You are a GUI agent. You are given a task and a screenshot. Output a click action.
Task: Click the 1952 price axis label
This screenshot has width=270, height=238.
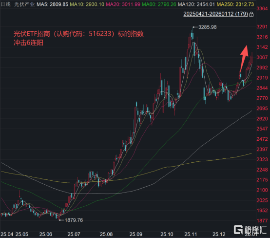coord(262,211)
